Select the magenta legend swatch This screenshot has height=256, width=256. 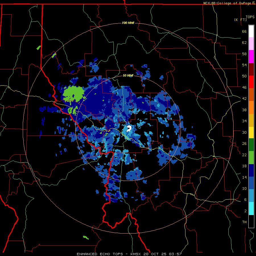click(x=251, y=57)
